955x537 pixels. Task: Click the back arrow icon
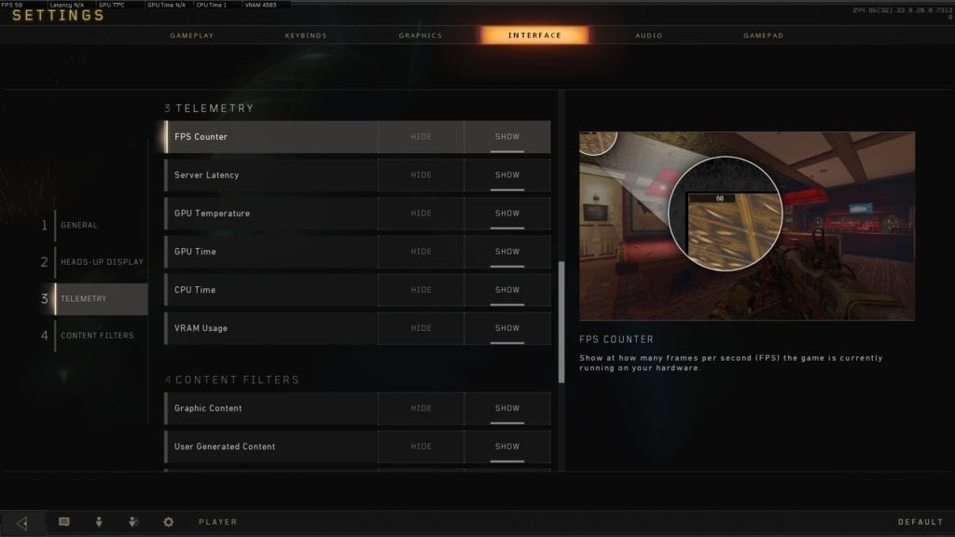pos(22,522)
